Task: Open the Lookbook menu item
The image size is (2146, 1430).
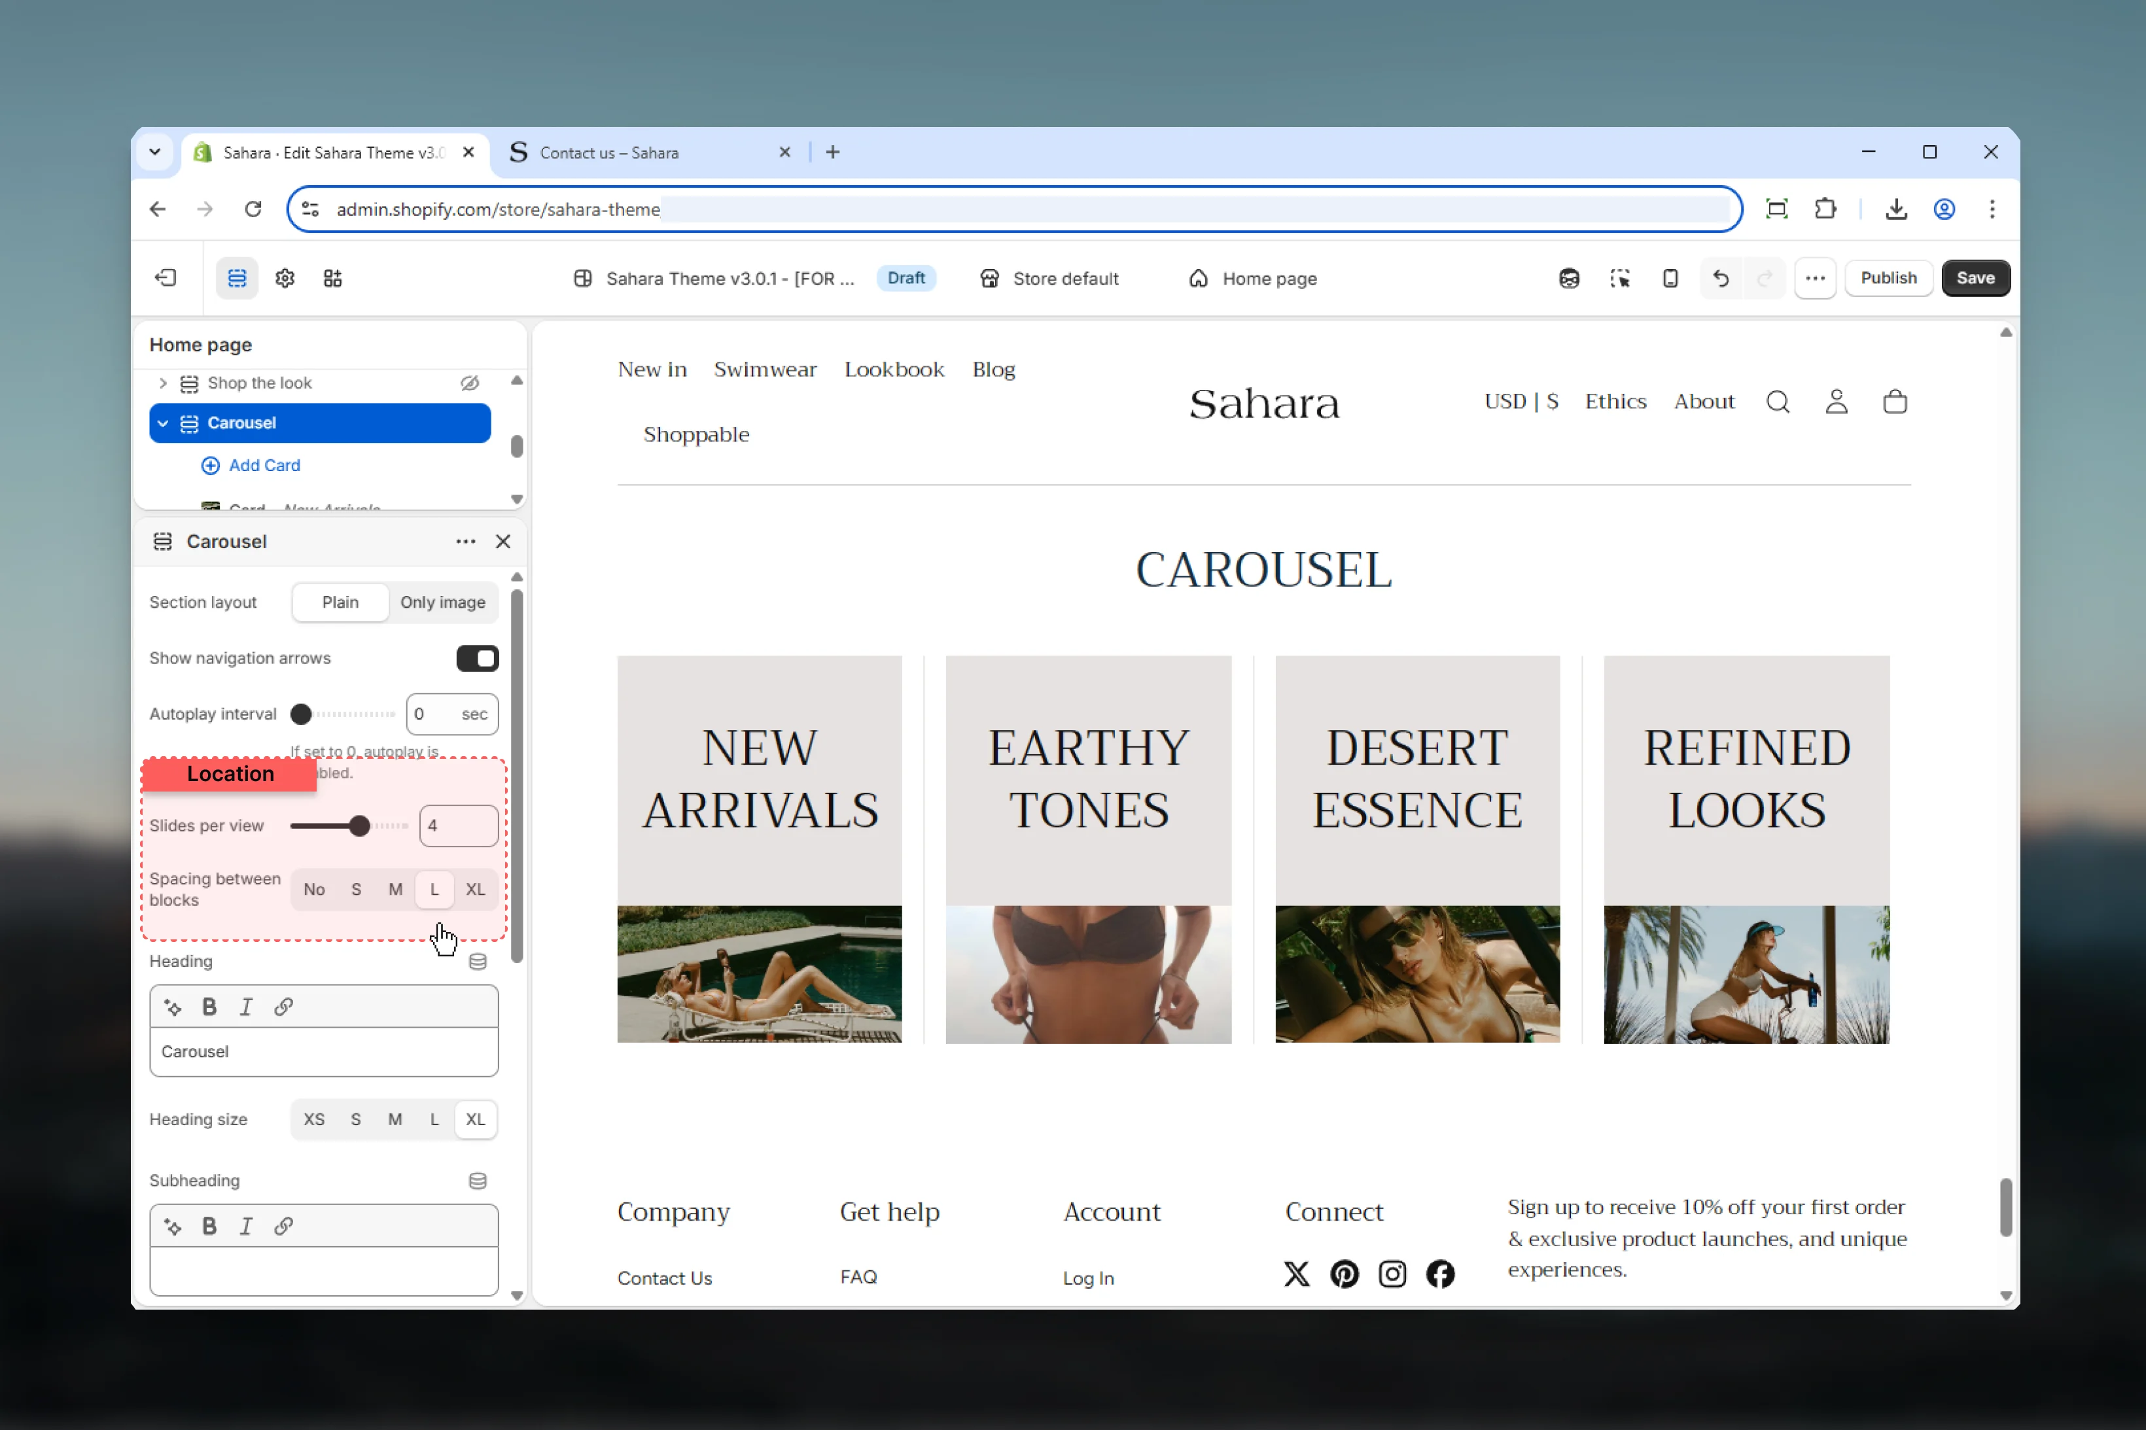Action: [894, 370]
